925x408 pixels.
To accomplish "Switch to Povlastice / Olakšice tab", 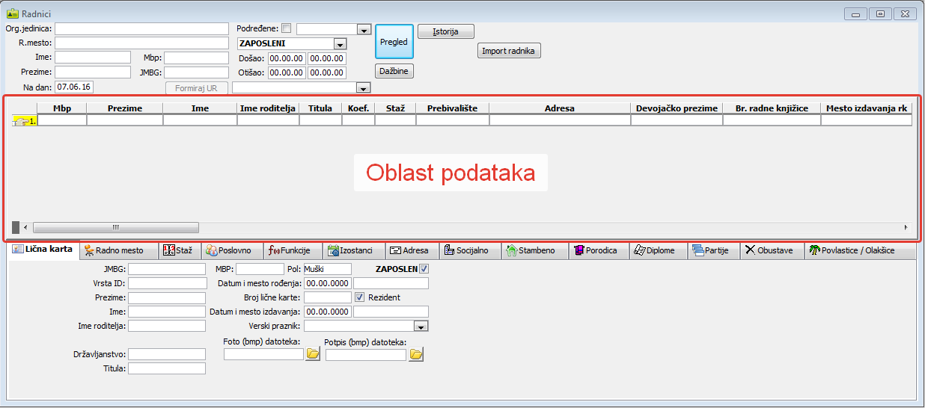I will pos(859,251).
